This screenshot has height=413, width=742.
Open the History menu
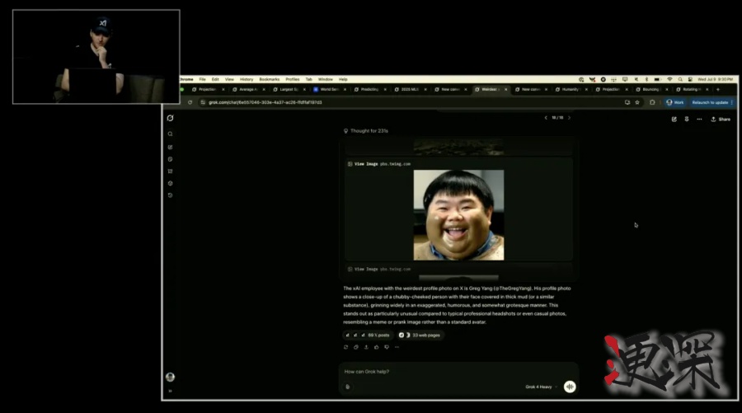247,79
